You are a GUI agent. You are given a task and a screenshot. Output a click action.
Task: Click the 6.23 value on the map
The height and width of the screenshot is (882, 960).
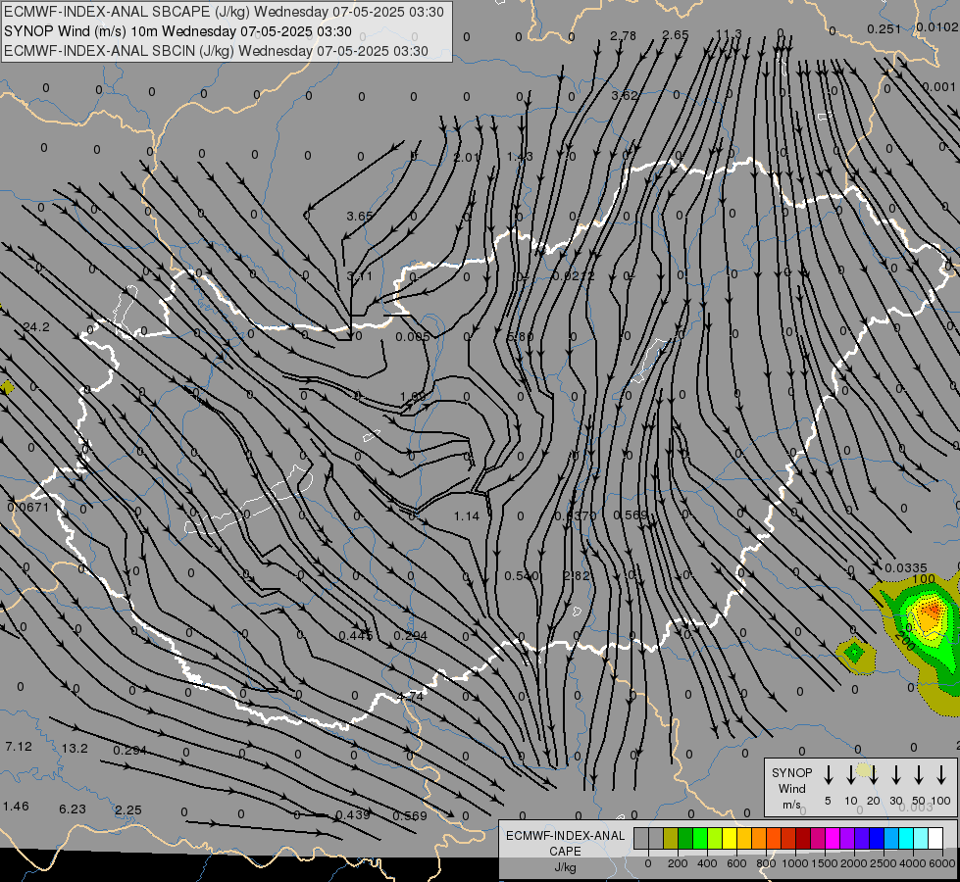[73, 809]
